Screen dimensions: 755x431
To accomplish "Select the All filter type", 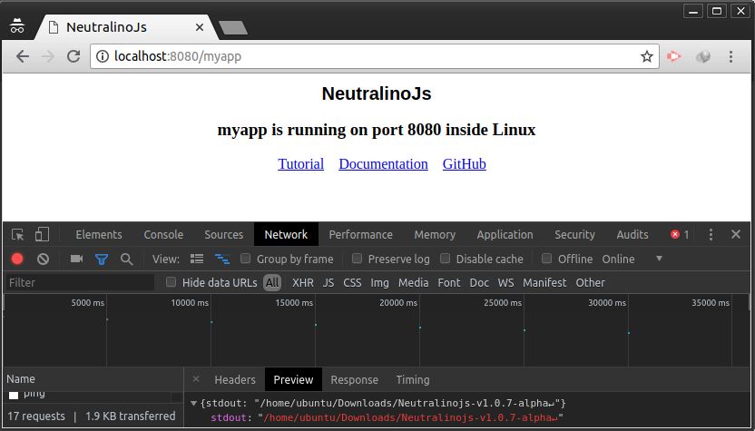I will coord(272,283).
